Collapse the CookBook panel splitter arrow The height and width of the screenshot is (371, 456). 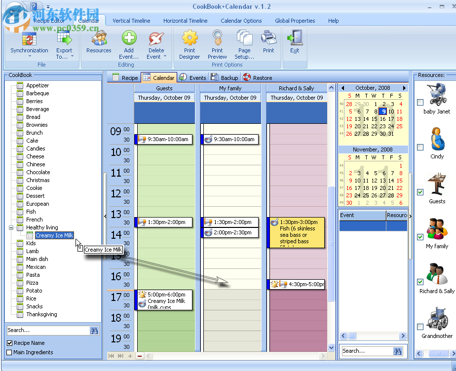105,216
